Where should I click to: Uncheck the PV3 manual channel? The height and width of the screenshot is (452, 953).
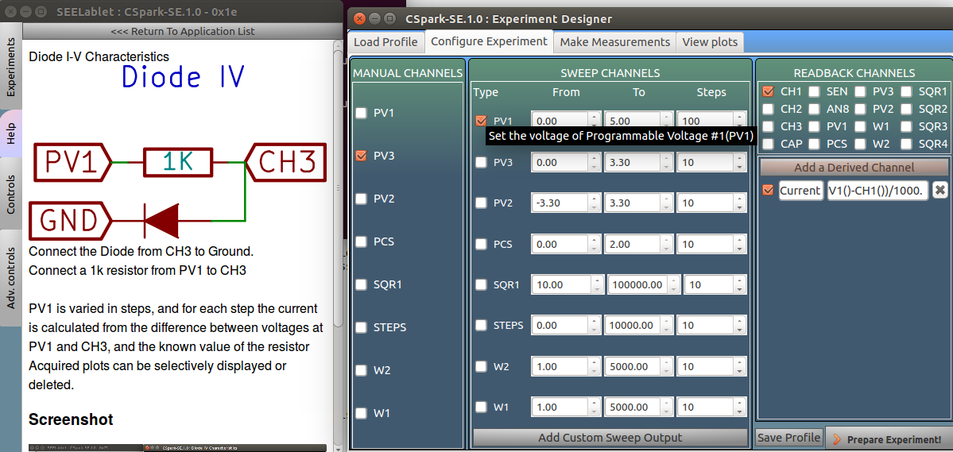coord(362,156)
